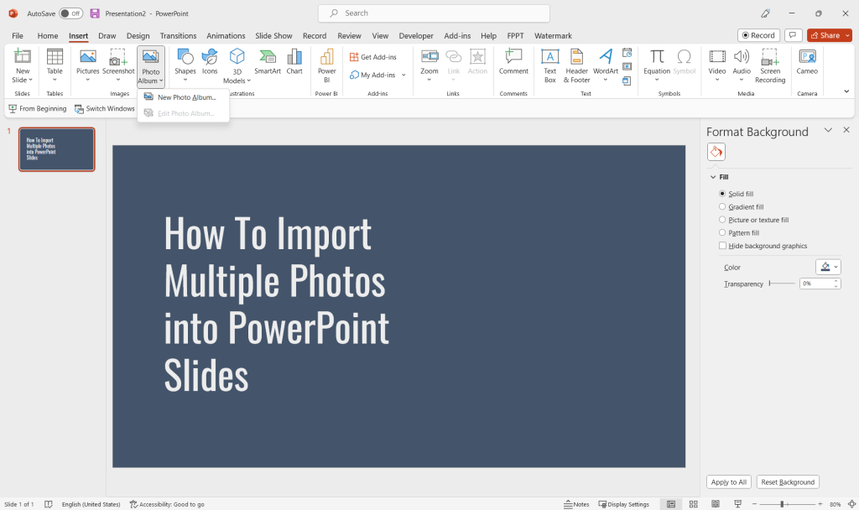This screenshot has height=510, width=859.
Task: Open the My Add-ins dropdown
Action: (x=403, y=75)
